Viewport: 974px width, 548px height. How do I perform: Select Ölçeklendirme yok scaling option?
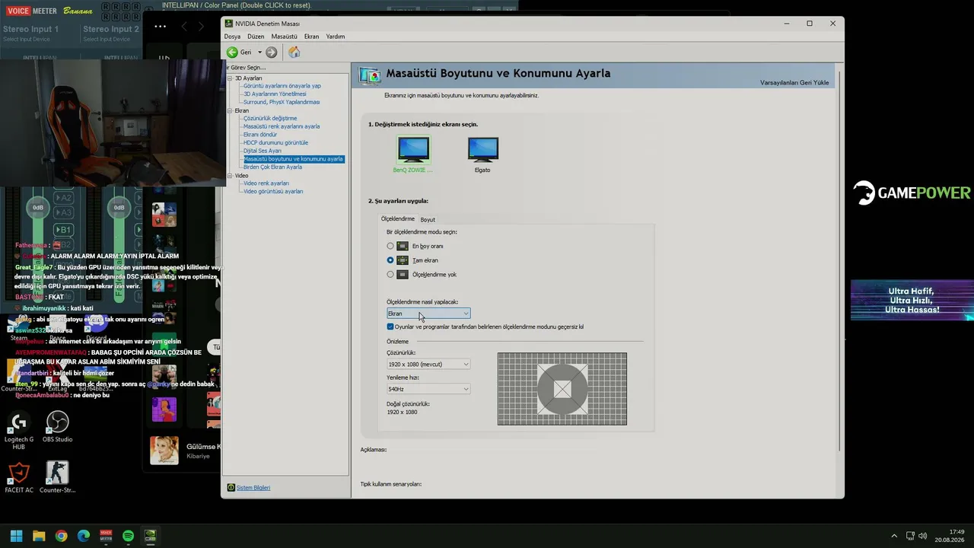tap(390, 274)
